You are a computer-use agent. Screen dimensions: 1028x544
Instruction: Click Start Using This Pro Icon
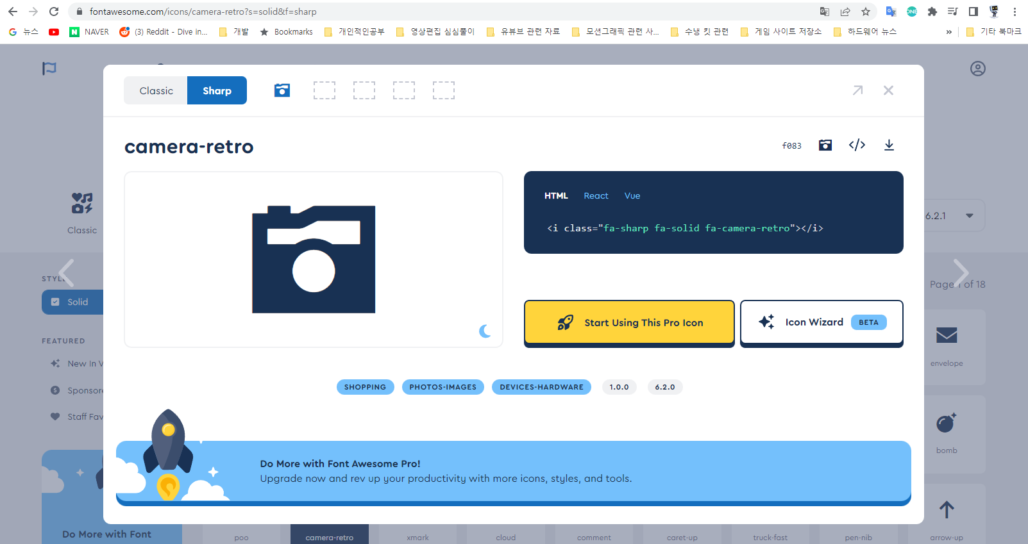pos(629,322)
